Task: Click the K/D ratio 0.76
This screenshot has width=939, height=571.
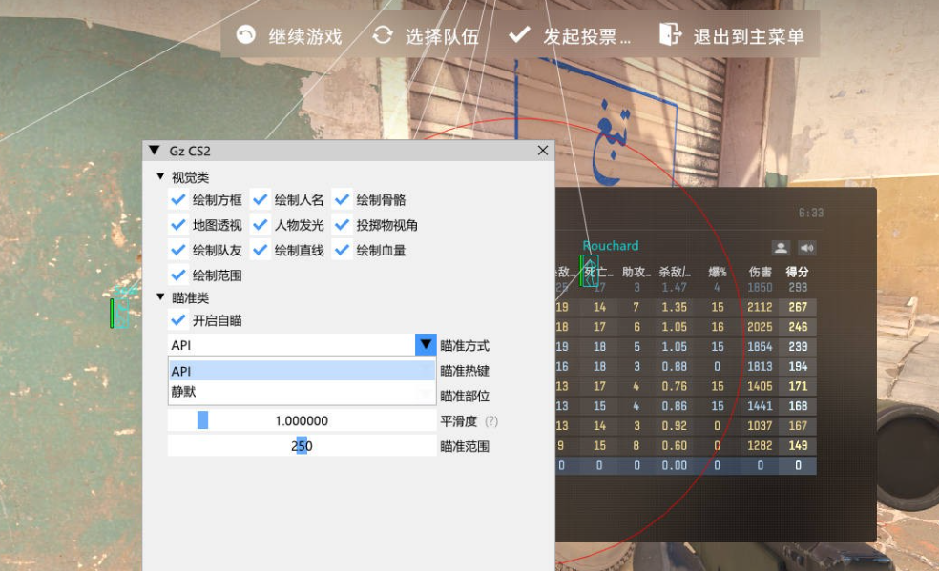Action: tap(675, 386)
